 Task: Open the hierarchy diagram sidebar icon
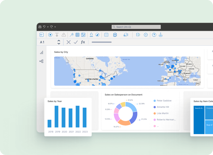coord(41,61)
